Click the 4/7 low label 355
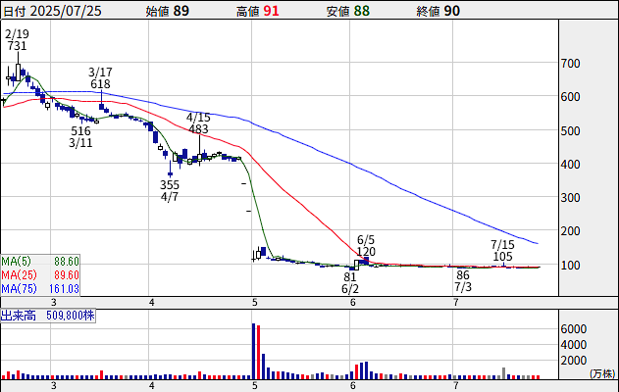 click(170, 184)
